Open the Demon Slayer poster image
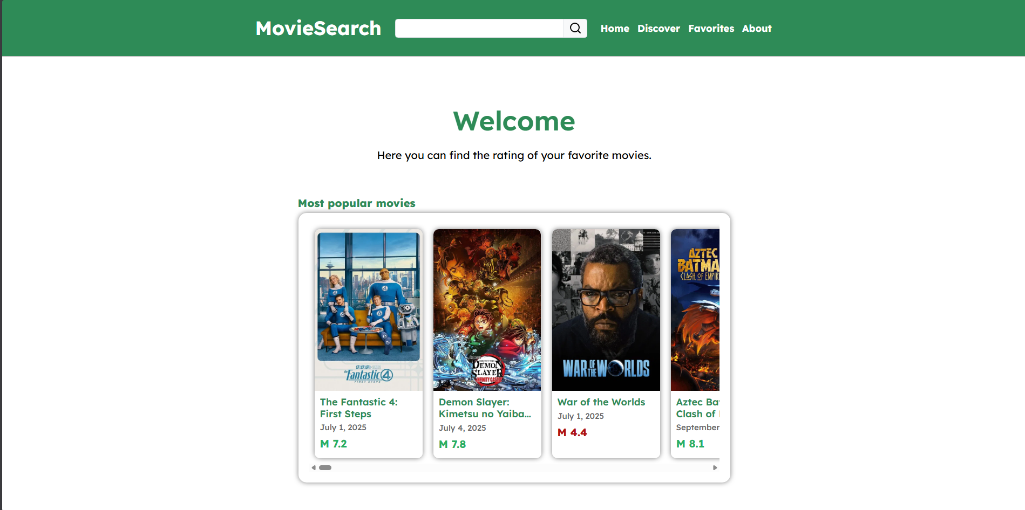The height and width of the screenshot is (510, 1025). (x=487, y=309)
